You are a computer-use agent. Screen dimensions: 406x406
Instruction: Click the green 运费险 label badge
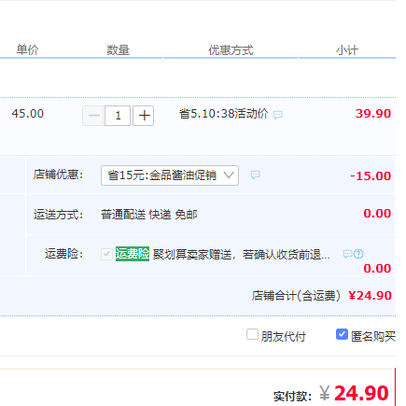133,254
